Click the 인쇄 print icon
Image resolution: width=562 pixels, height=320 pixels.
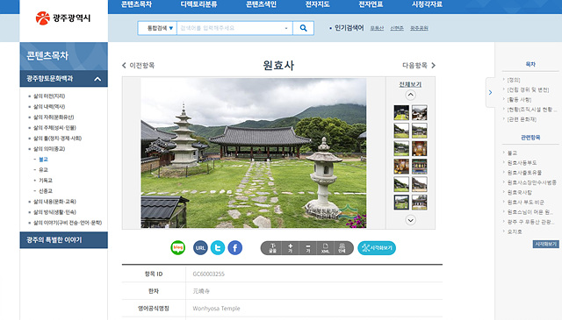point(342,248)
